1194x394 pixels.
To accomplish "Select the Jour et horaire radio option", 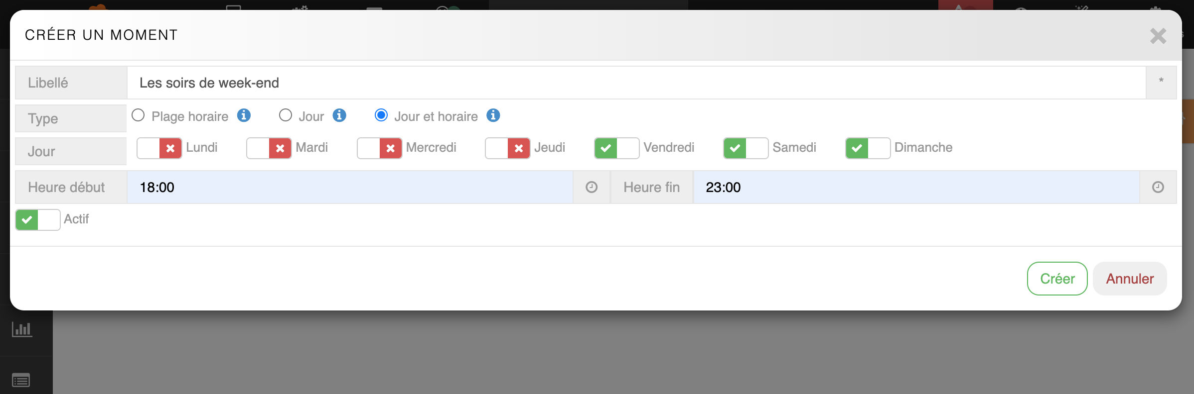I will pyautogui.click(x=381, y=115).
